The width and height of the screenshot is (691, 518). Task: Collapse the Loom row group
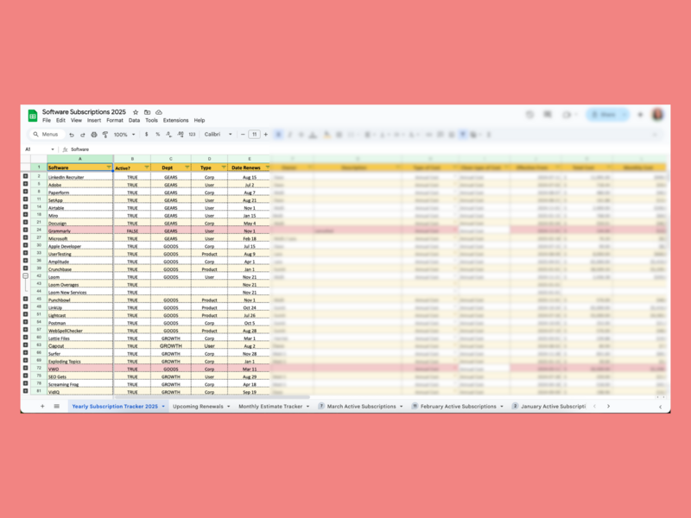pyautogui.click(x=26, y=276)
